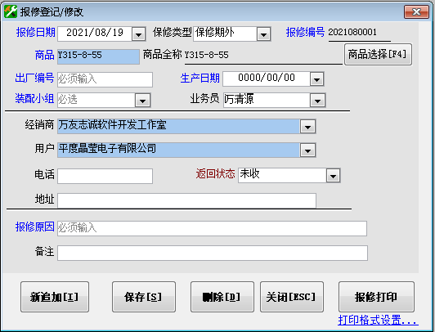Click the 删除[D] button
This screenshot has height=332, width=435.
222,297
